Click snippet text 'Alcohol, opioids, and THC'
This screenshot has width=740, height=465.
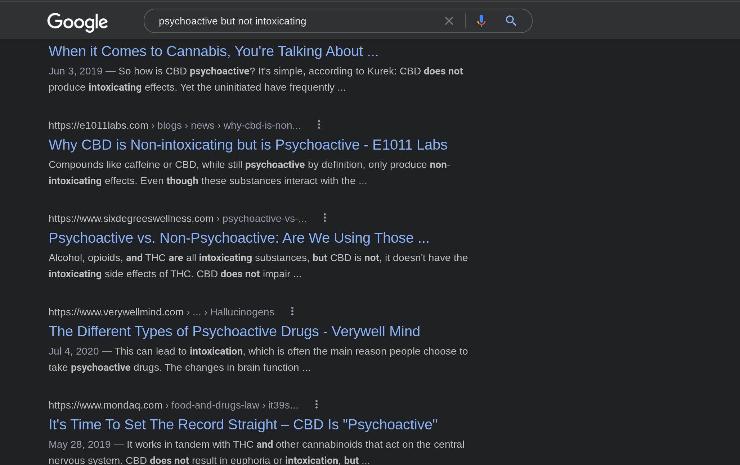point(107,258)
